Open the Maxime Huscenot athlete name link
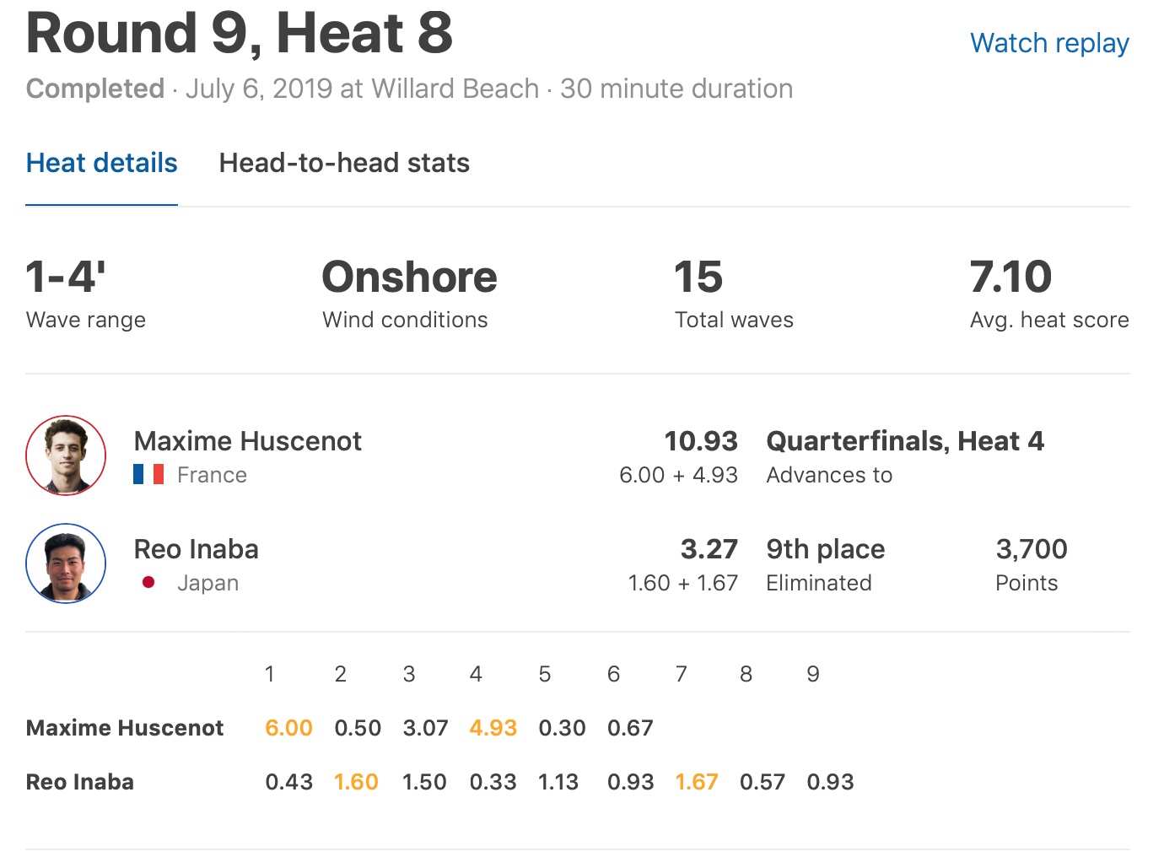Viewport: 1164px width, 857px height. (x=247, y=441)
